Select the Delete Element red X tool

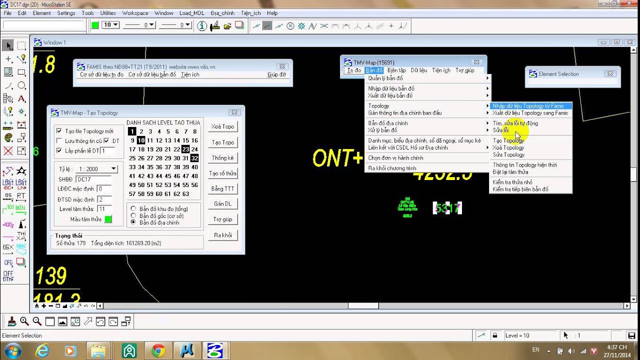8,150
